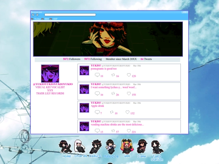Click the pomegranate tweet's avatar
This screenshot has height=164, width=219.
[84, 70]
